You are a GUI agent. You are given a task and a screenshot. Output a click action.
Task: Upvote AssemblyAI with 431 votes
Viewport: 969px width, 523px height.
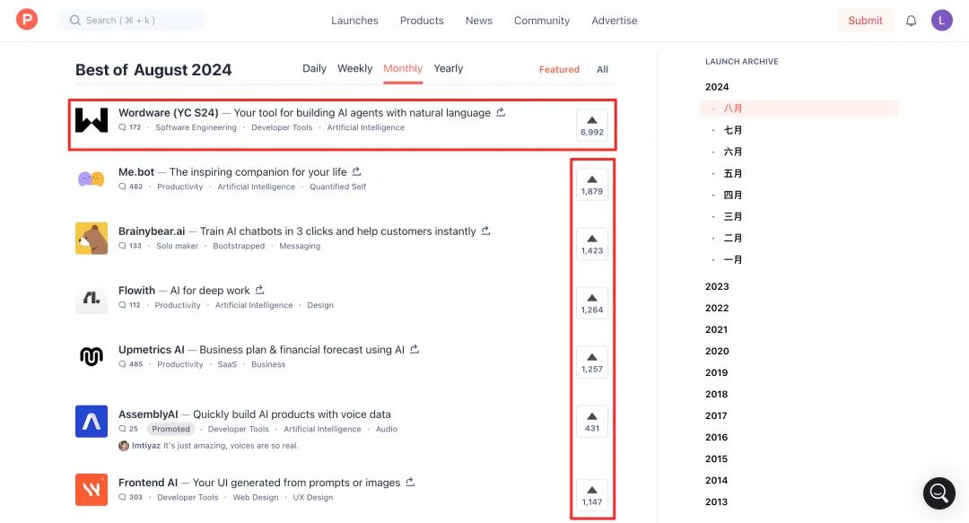click(x=592, y=422)
